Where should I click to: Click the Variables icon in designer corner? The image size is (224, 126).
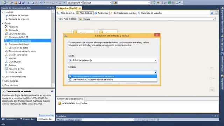(x=212, y=13)
